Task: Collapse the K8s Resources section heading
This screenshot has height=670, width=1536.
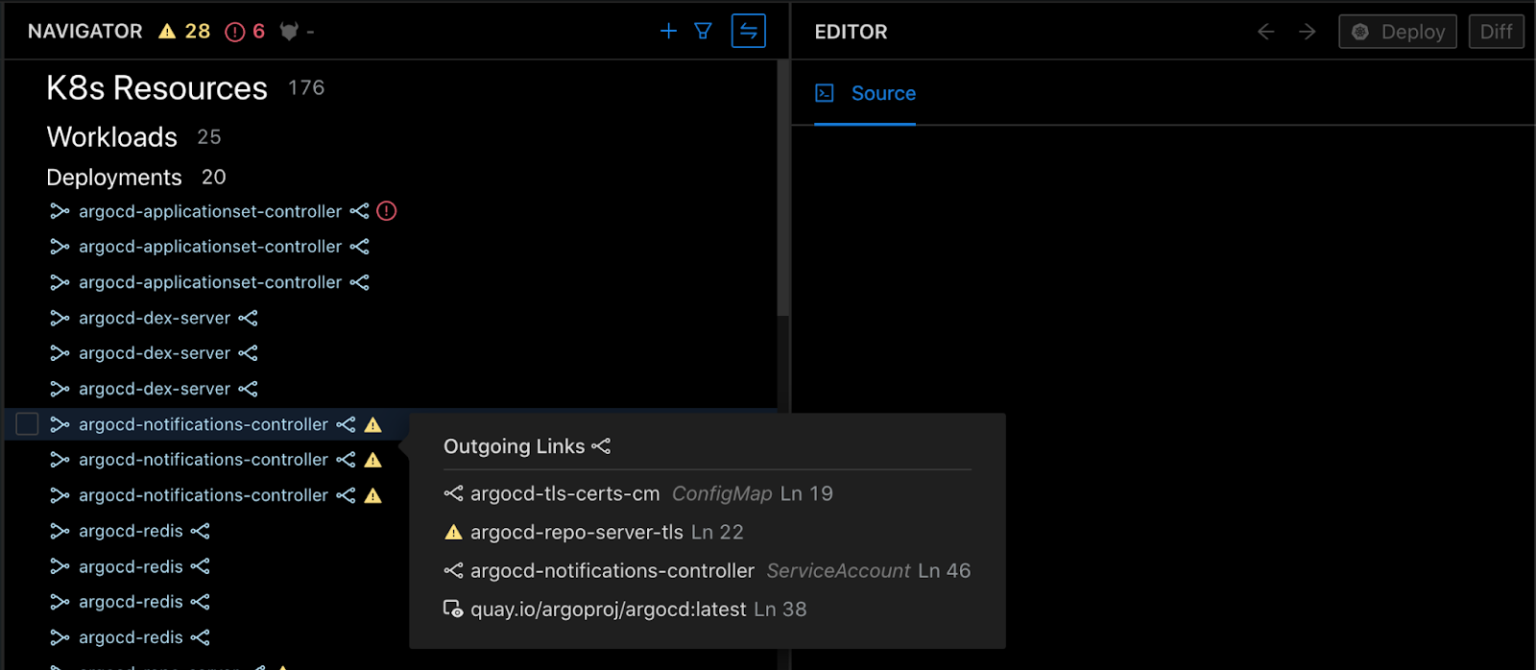Action: 156,88
